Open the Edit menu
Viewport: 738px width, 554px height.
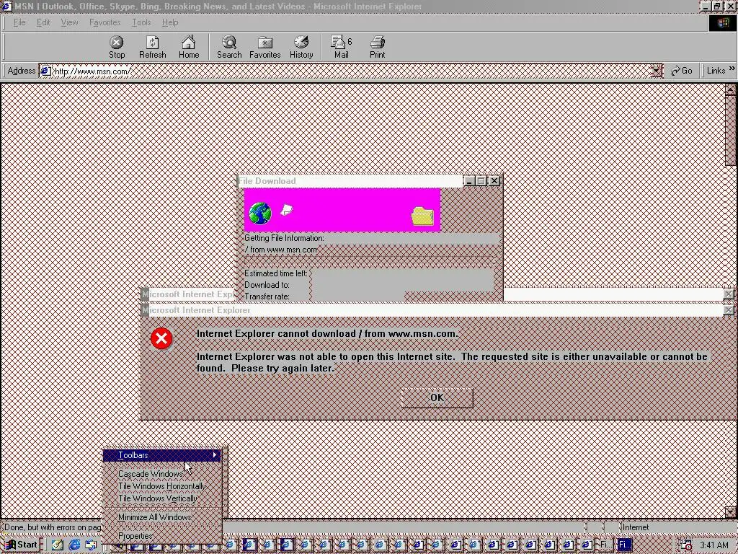(x=43, y=22)
